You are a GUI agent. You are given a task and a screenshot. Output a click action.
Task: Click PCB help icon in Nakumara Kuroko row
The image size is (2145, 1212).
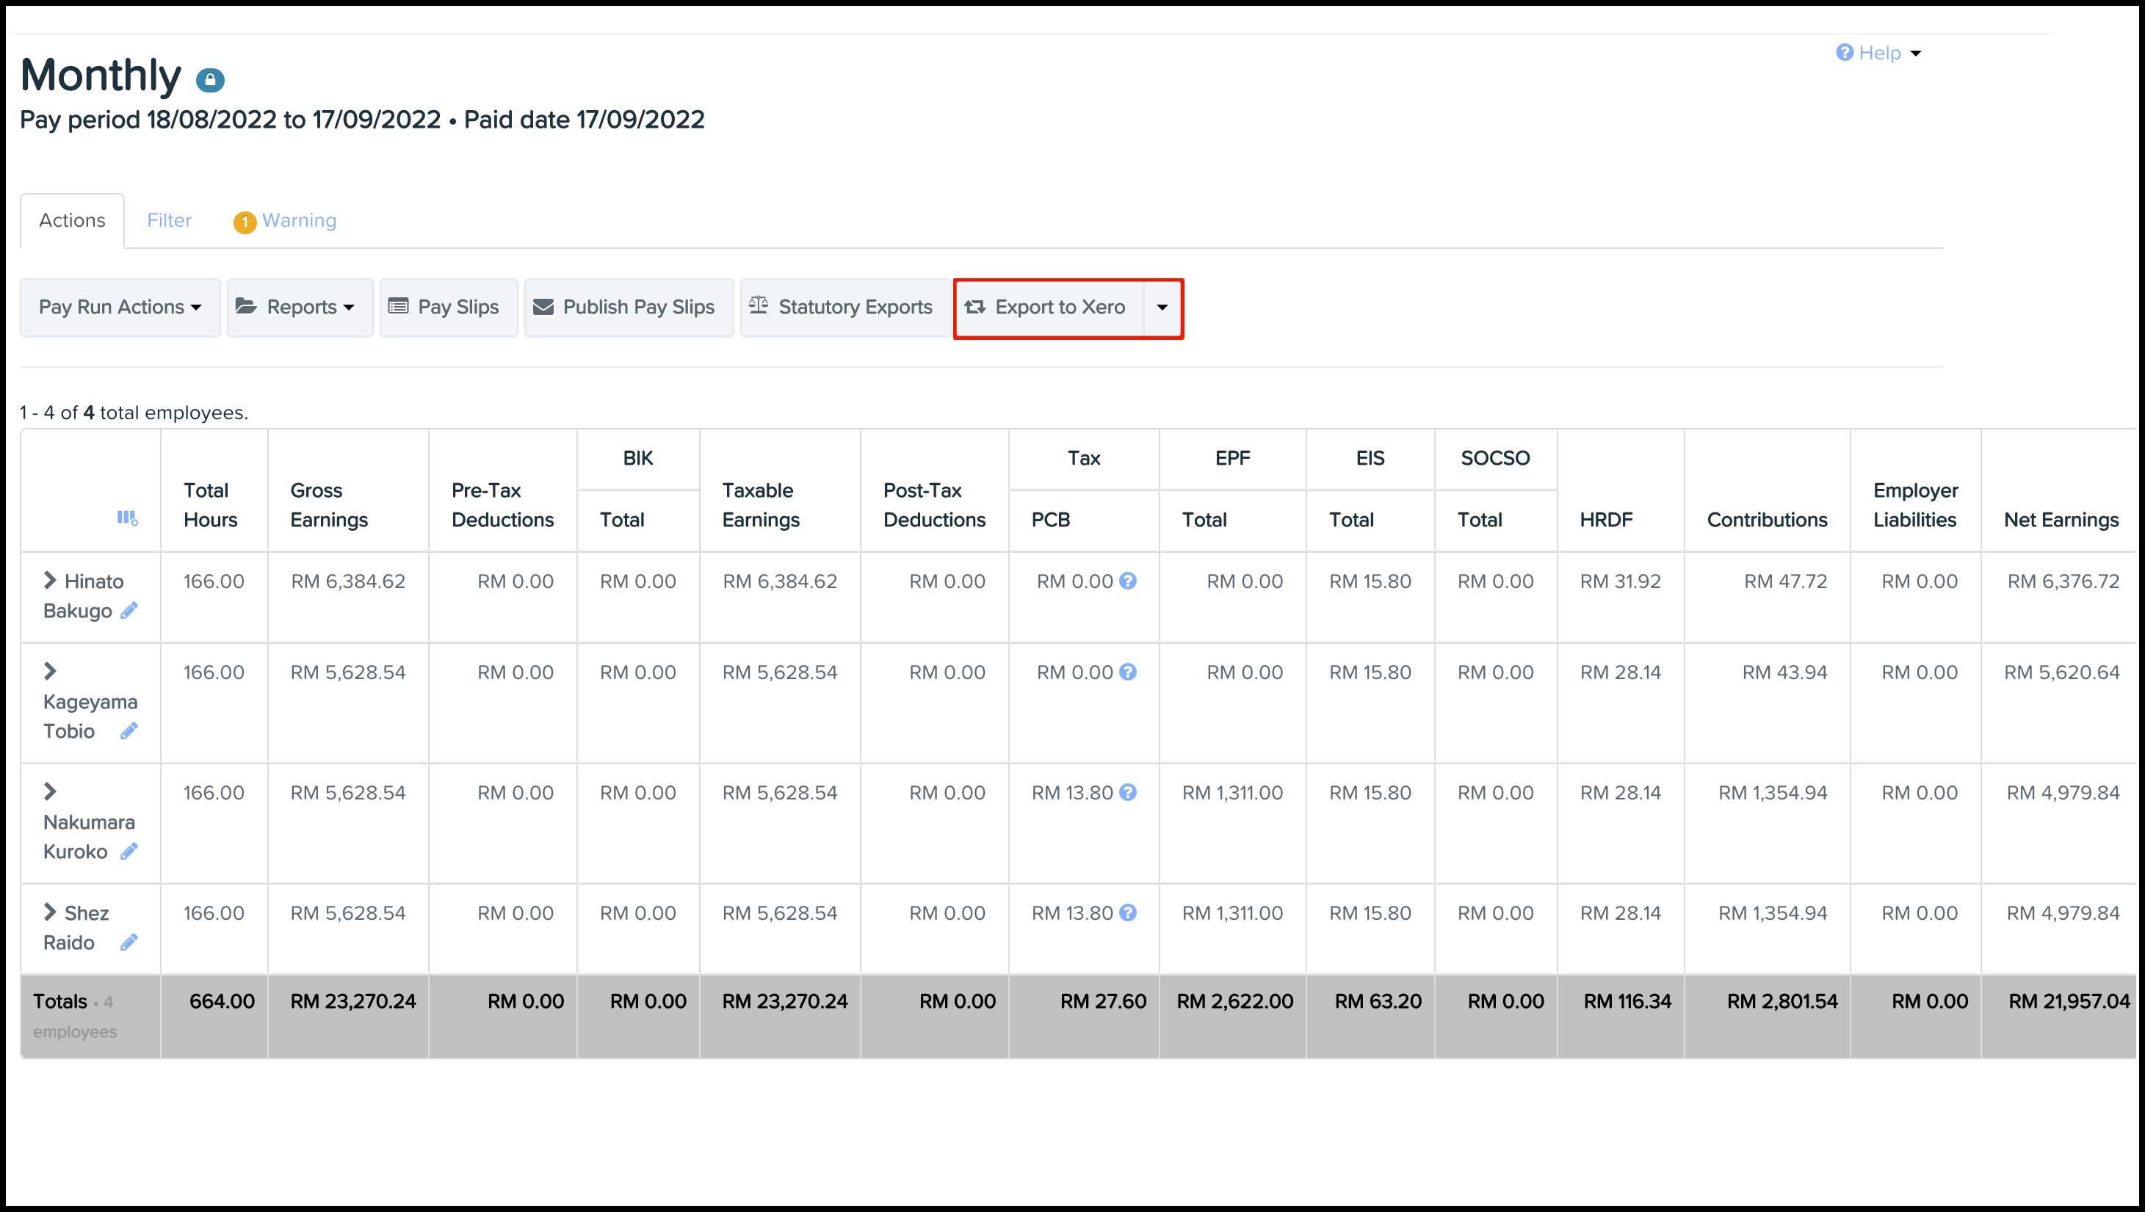1127,793
